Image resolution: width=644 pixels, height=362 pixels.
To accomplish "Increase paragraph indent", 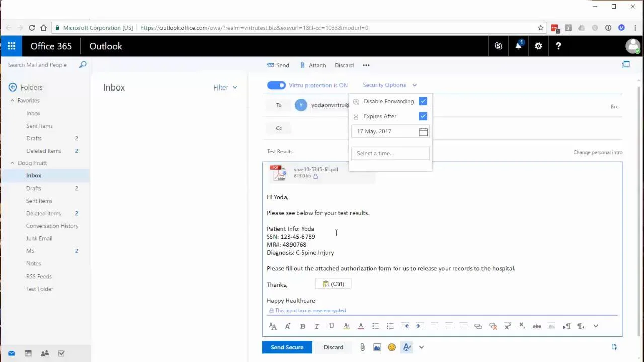I will [420, 326].
